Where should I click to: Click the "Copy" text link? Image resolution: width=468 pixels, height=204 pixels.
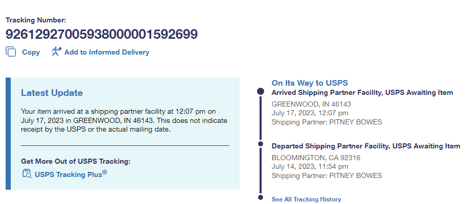tap(31, 52)
